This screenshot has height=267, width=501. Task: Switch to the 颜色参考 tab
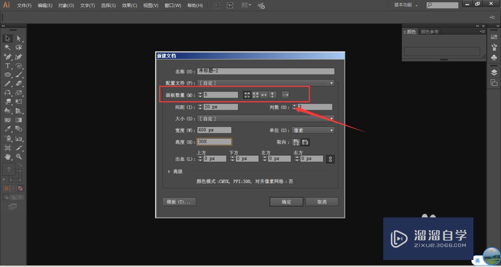[430, 32]
